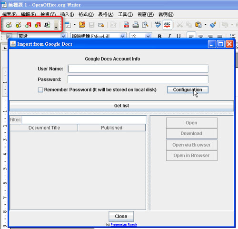Open font name dropdown list

tap(122, 36)
